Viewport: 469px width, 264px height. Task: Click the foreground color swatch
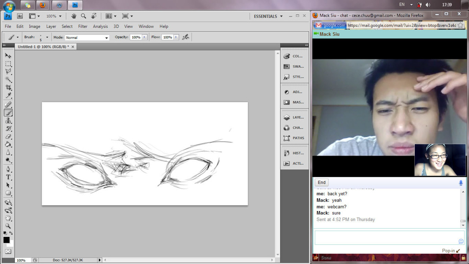6,240
